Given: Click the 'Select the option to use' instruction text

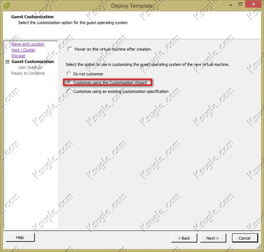Looking at the screenshot, I should [147, 64].
